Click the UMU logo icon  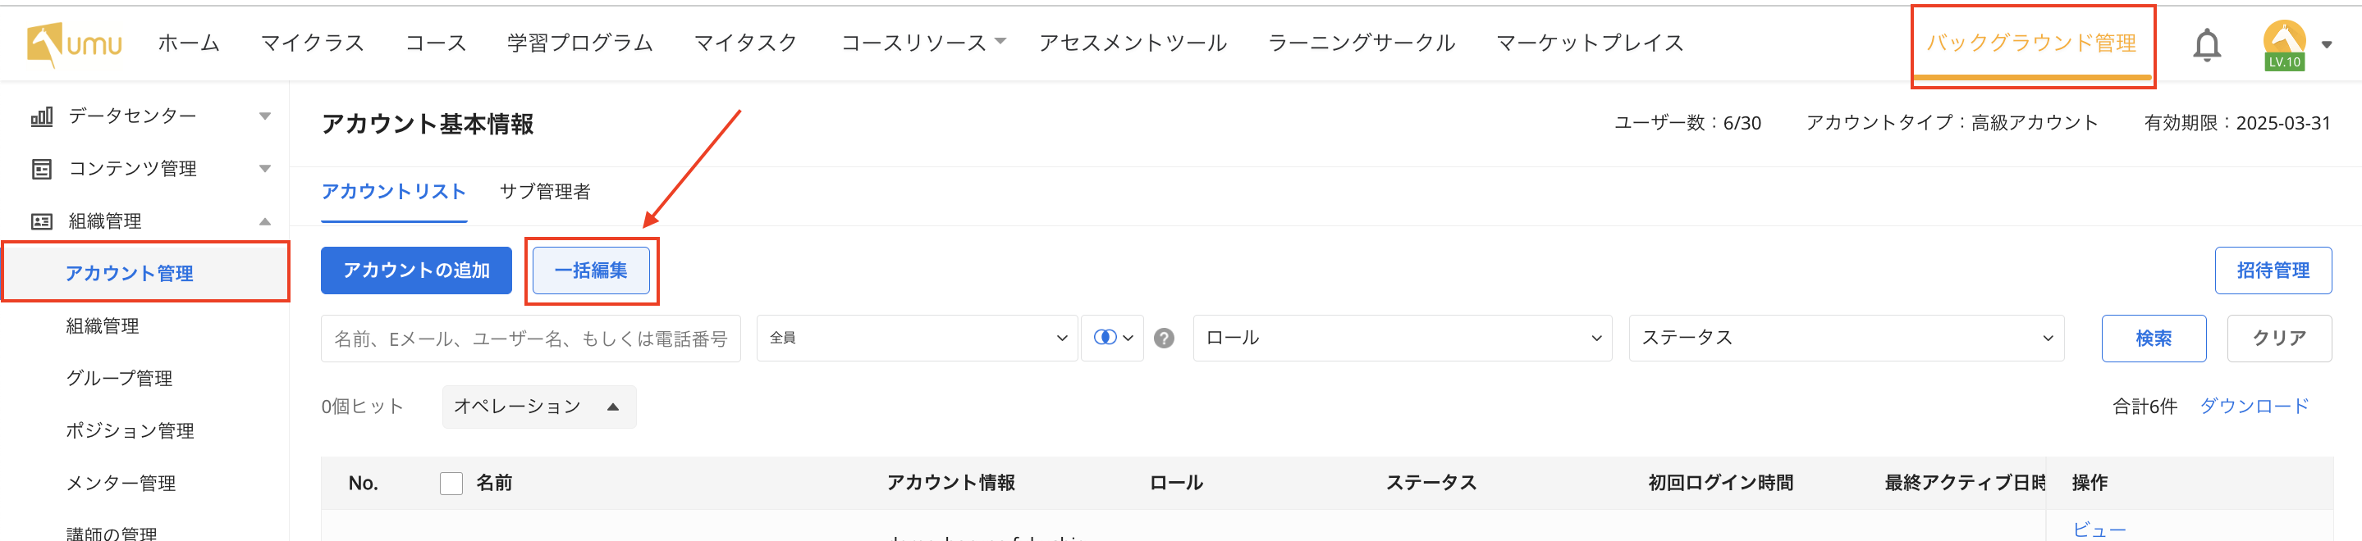click(x=45, y=44)
